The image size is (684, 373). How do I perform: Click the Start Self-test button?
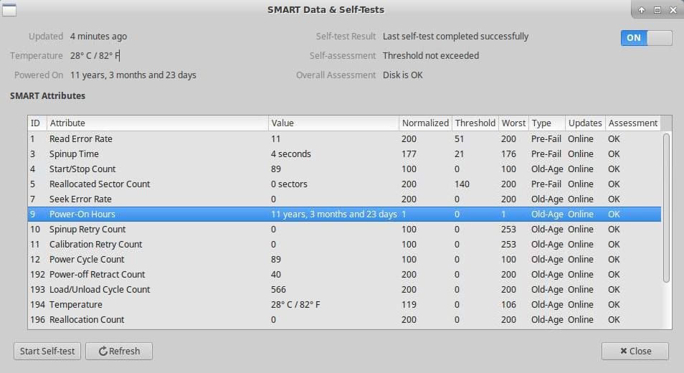(47, 351)
